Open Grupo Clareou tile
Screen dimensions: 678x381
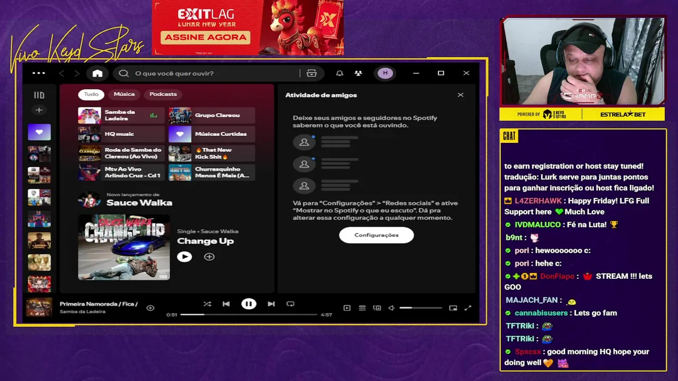[212, 115]
